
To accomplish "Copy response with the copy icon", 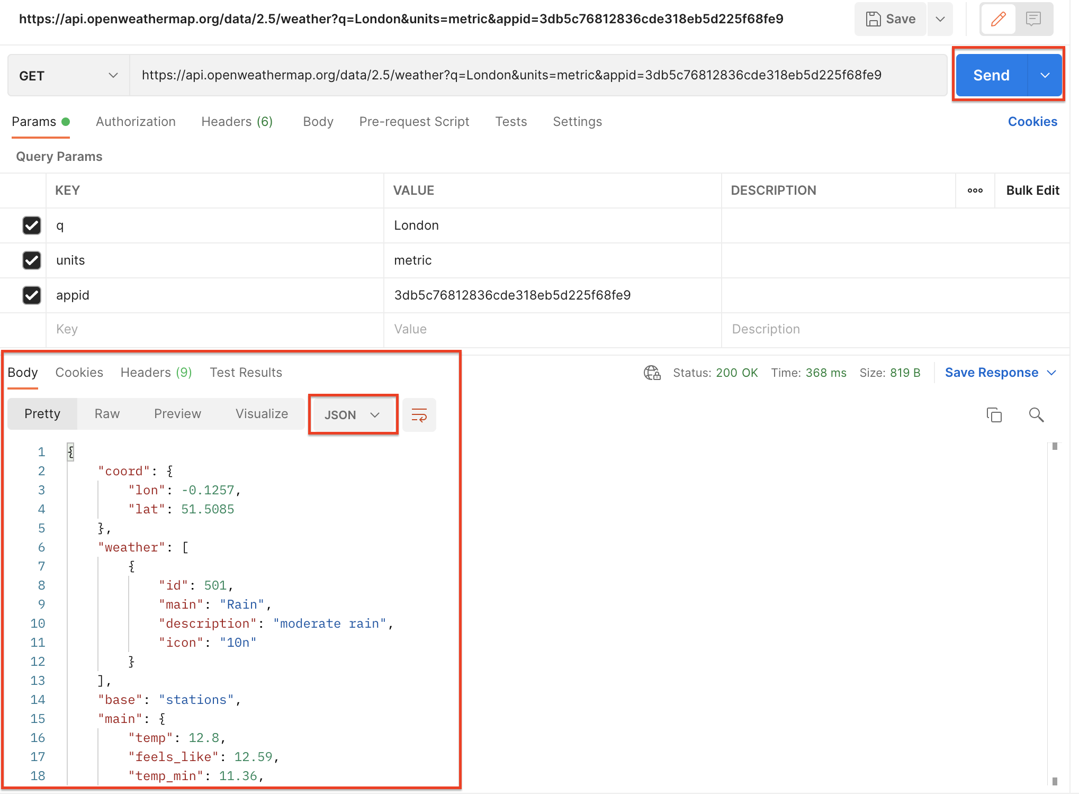I will click(x=994, y=415).
